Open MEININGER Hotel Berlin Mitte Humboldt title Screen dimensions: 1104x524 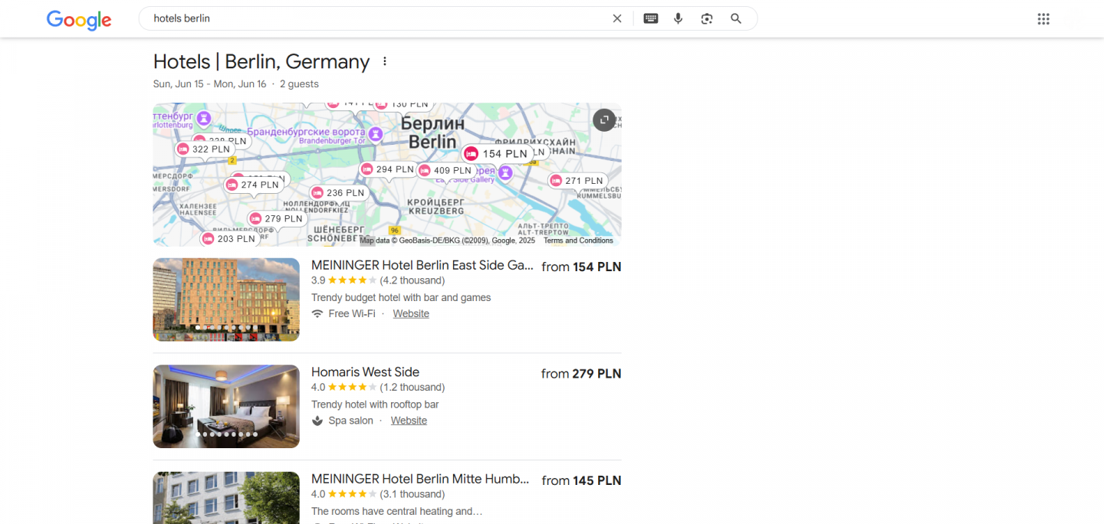coord(420,479)
